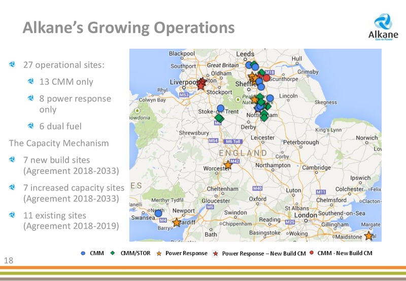Click the Bath label on the map
The width and height of the screenshot is (406, 281).
point(211,234)
